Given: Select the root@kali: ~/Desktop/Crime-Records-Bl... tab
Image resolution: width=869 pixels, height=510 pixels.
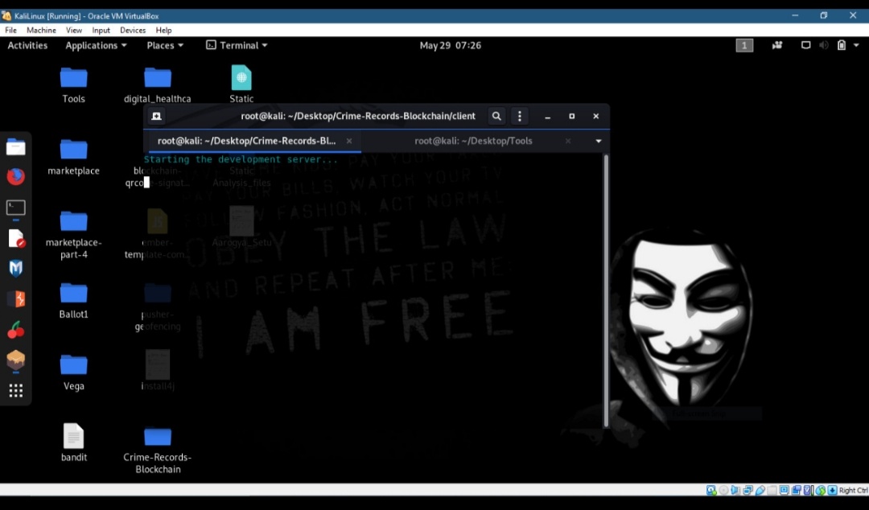Looking at the screenshot, I should (247, 141).
